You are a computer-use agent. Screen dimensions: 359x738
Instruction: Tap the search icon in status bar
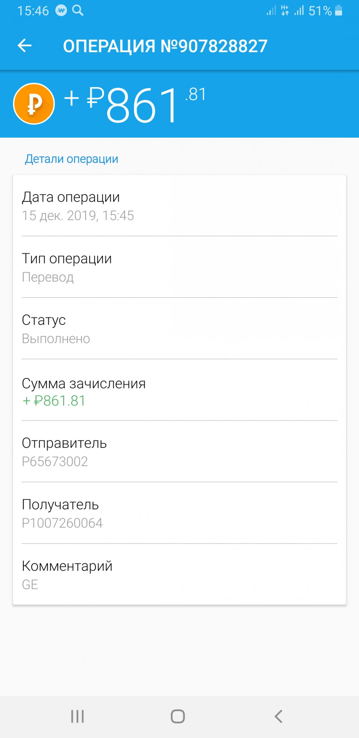point(78,10)
